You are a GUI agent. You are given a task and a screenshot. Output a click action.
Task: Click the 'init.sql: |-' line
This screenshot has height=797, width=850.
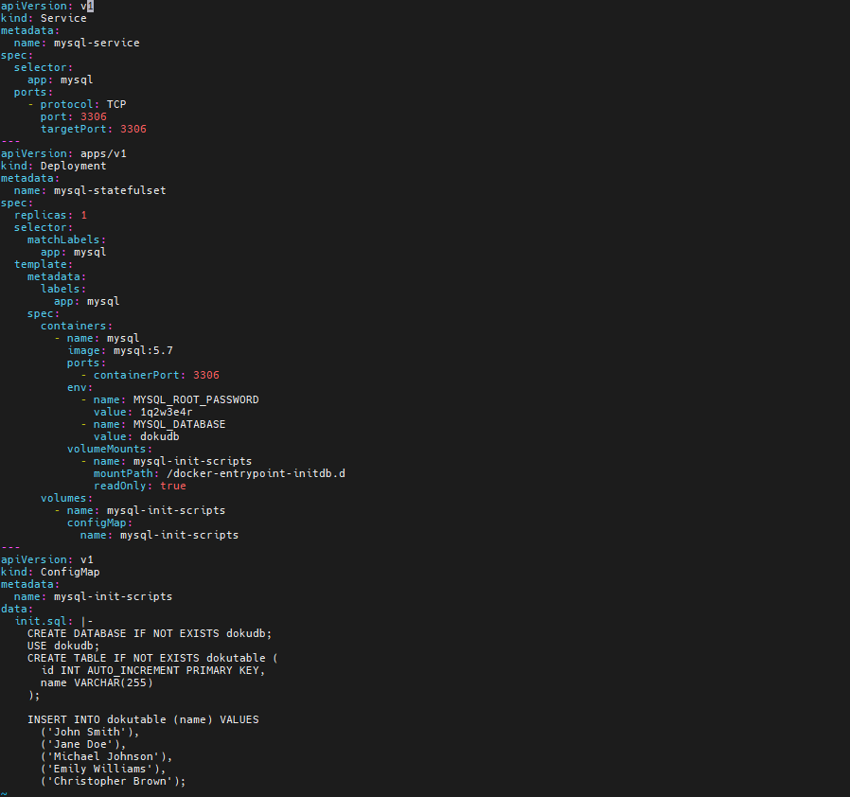(x=54, y=621)
